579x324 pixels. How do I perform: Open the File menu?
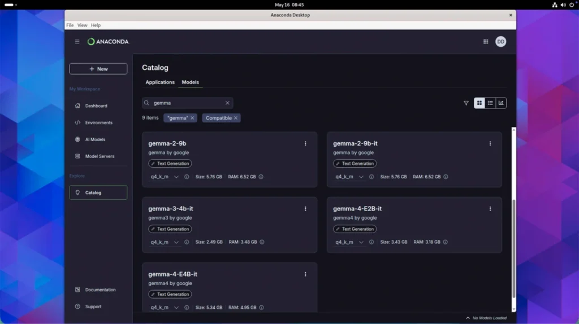tap(70, 25)
